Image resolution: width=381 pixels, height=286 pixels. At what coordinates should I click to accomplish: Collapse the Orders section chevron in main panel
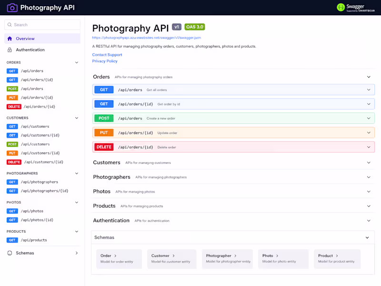[x=369, y=77]
